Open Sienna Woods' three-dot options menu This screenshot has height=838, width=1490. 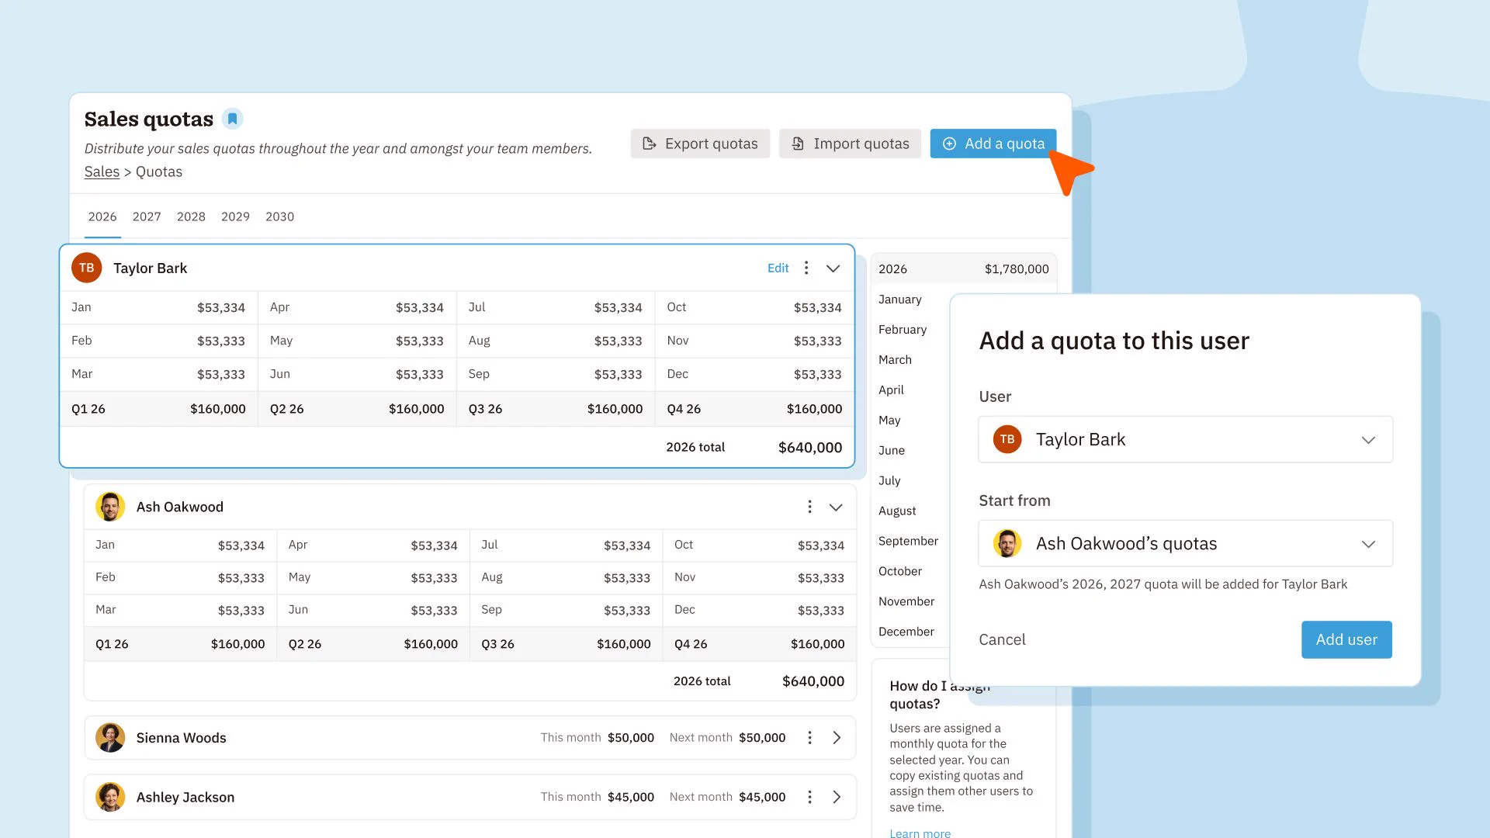809,737
